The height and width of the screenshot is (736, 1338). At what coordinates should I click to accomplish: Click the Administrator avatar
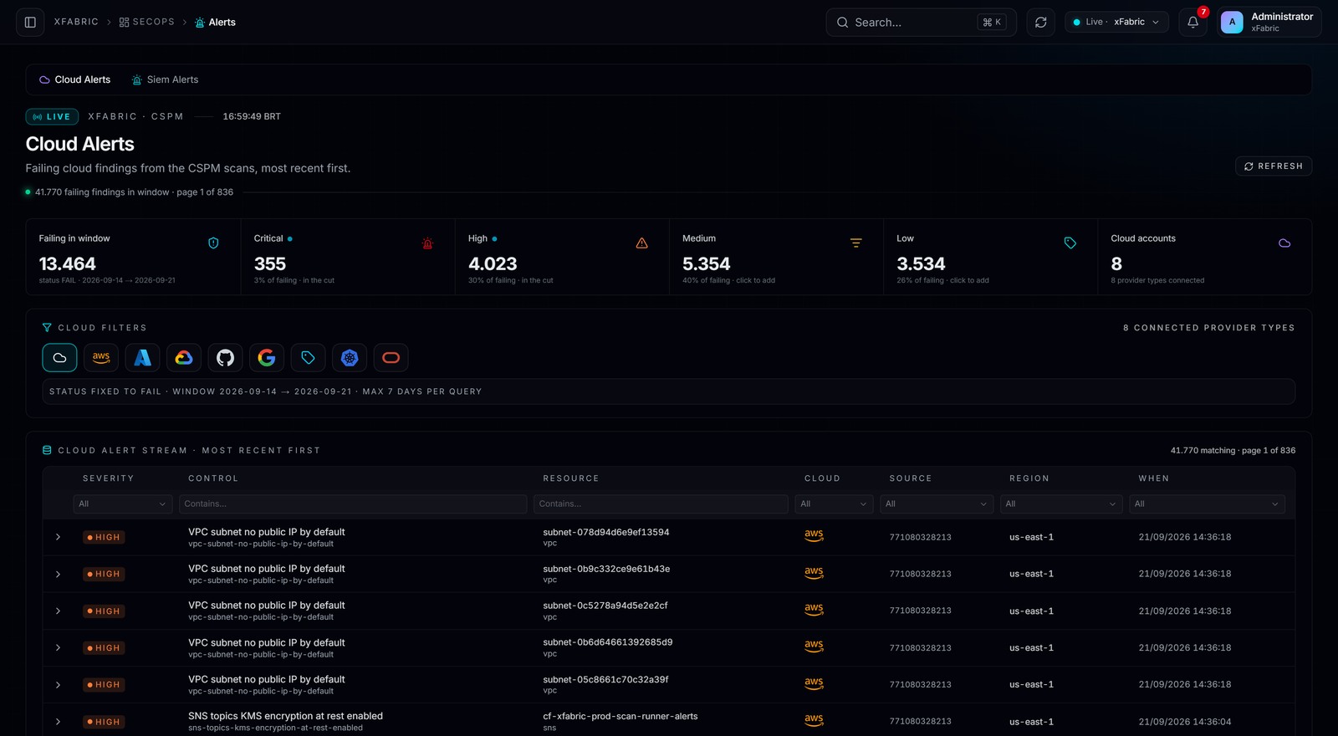click(x=1232, y=23)
